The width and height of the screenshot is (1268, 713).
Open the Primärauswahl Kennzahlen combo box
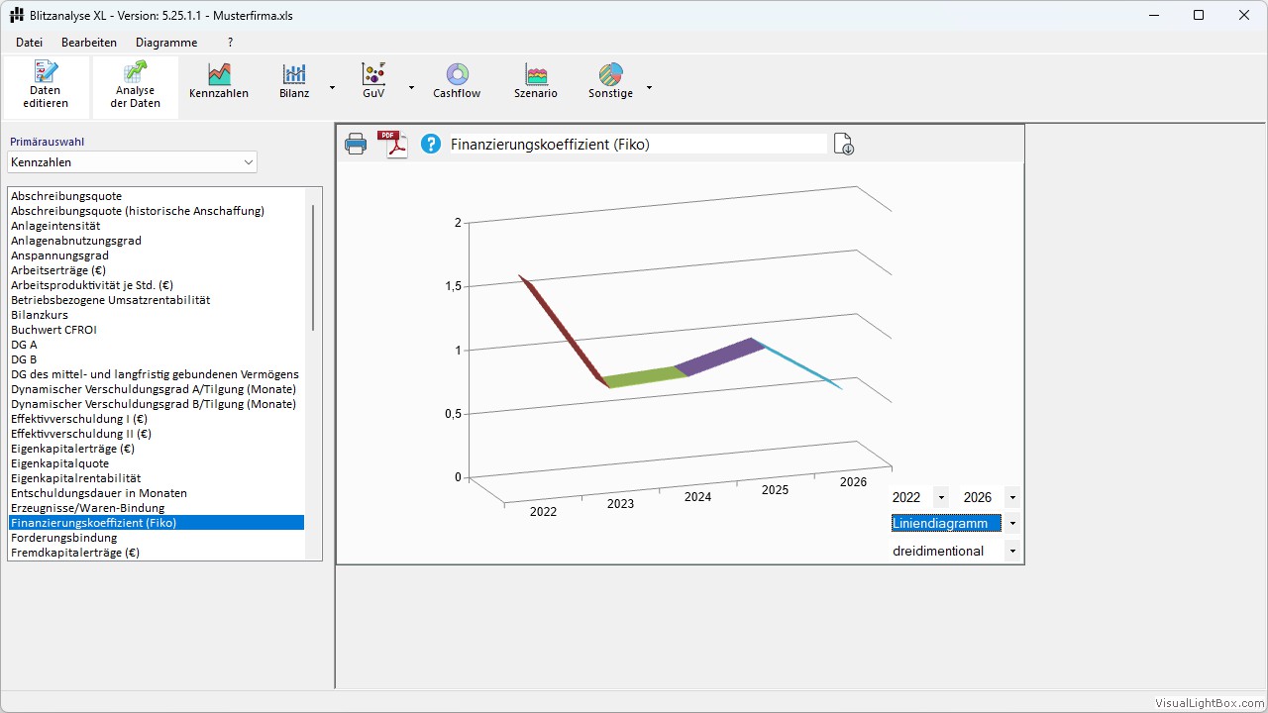[132, 161]
